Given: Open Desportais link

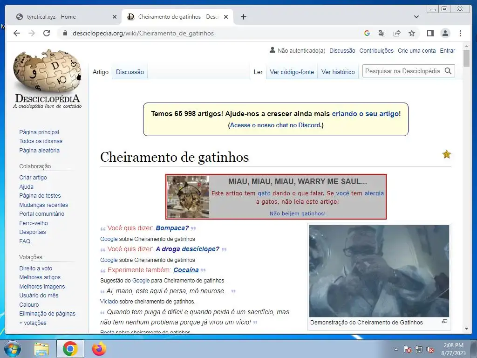Looking at the screenshot, I should [33, 232].
